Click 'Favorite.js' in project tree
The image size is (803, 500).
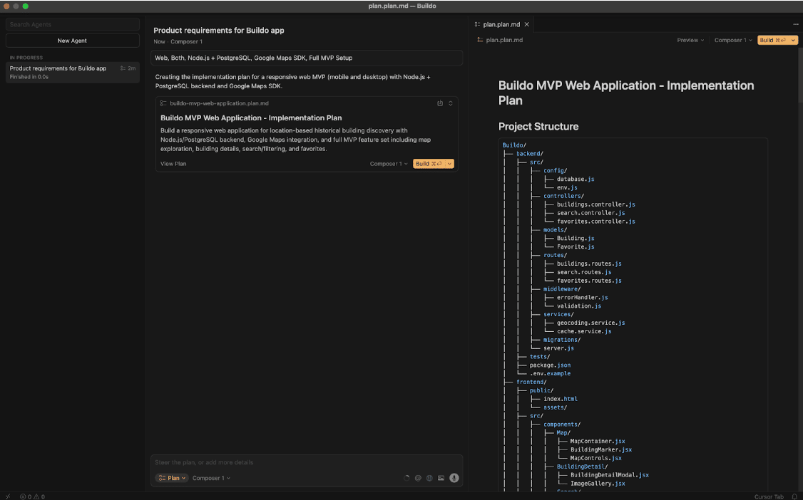click(576, 246)
